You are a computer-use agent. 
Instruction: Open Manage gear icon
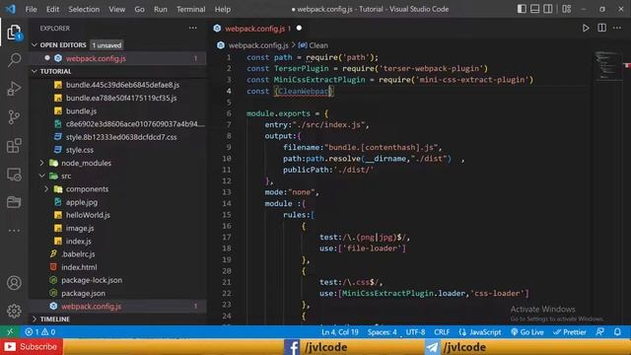pyautogui.click(x=14, y=311)
